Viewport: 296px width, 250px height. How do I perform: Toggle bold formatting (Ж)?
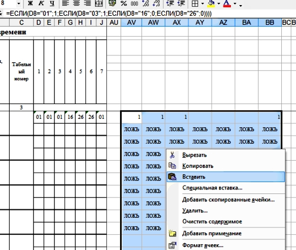[x=30, y=3]
